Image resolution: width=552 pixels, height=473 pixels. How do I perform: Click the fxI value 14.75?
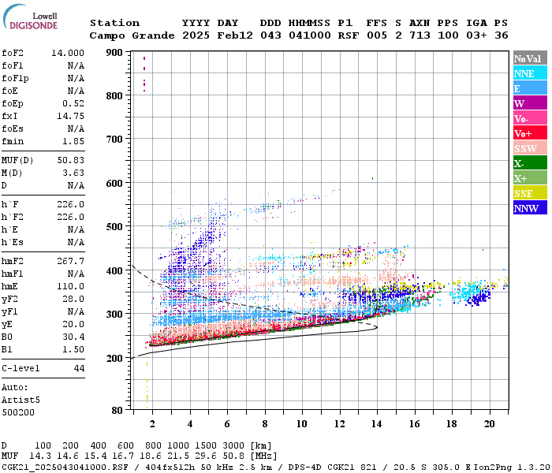click(x=71, y=116)
